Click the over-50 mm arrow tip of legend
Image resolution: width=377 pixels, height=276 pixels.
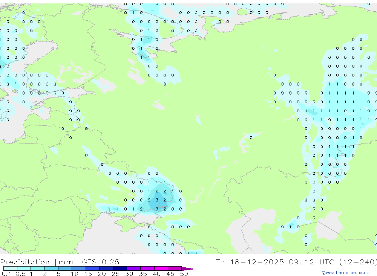coord(188,268)
